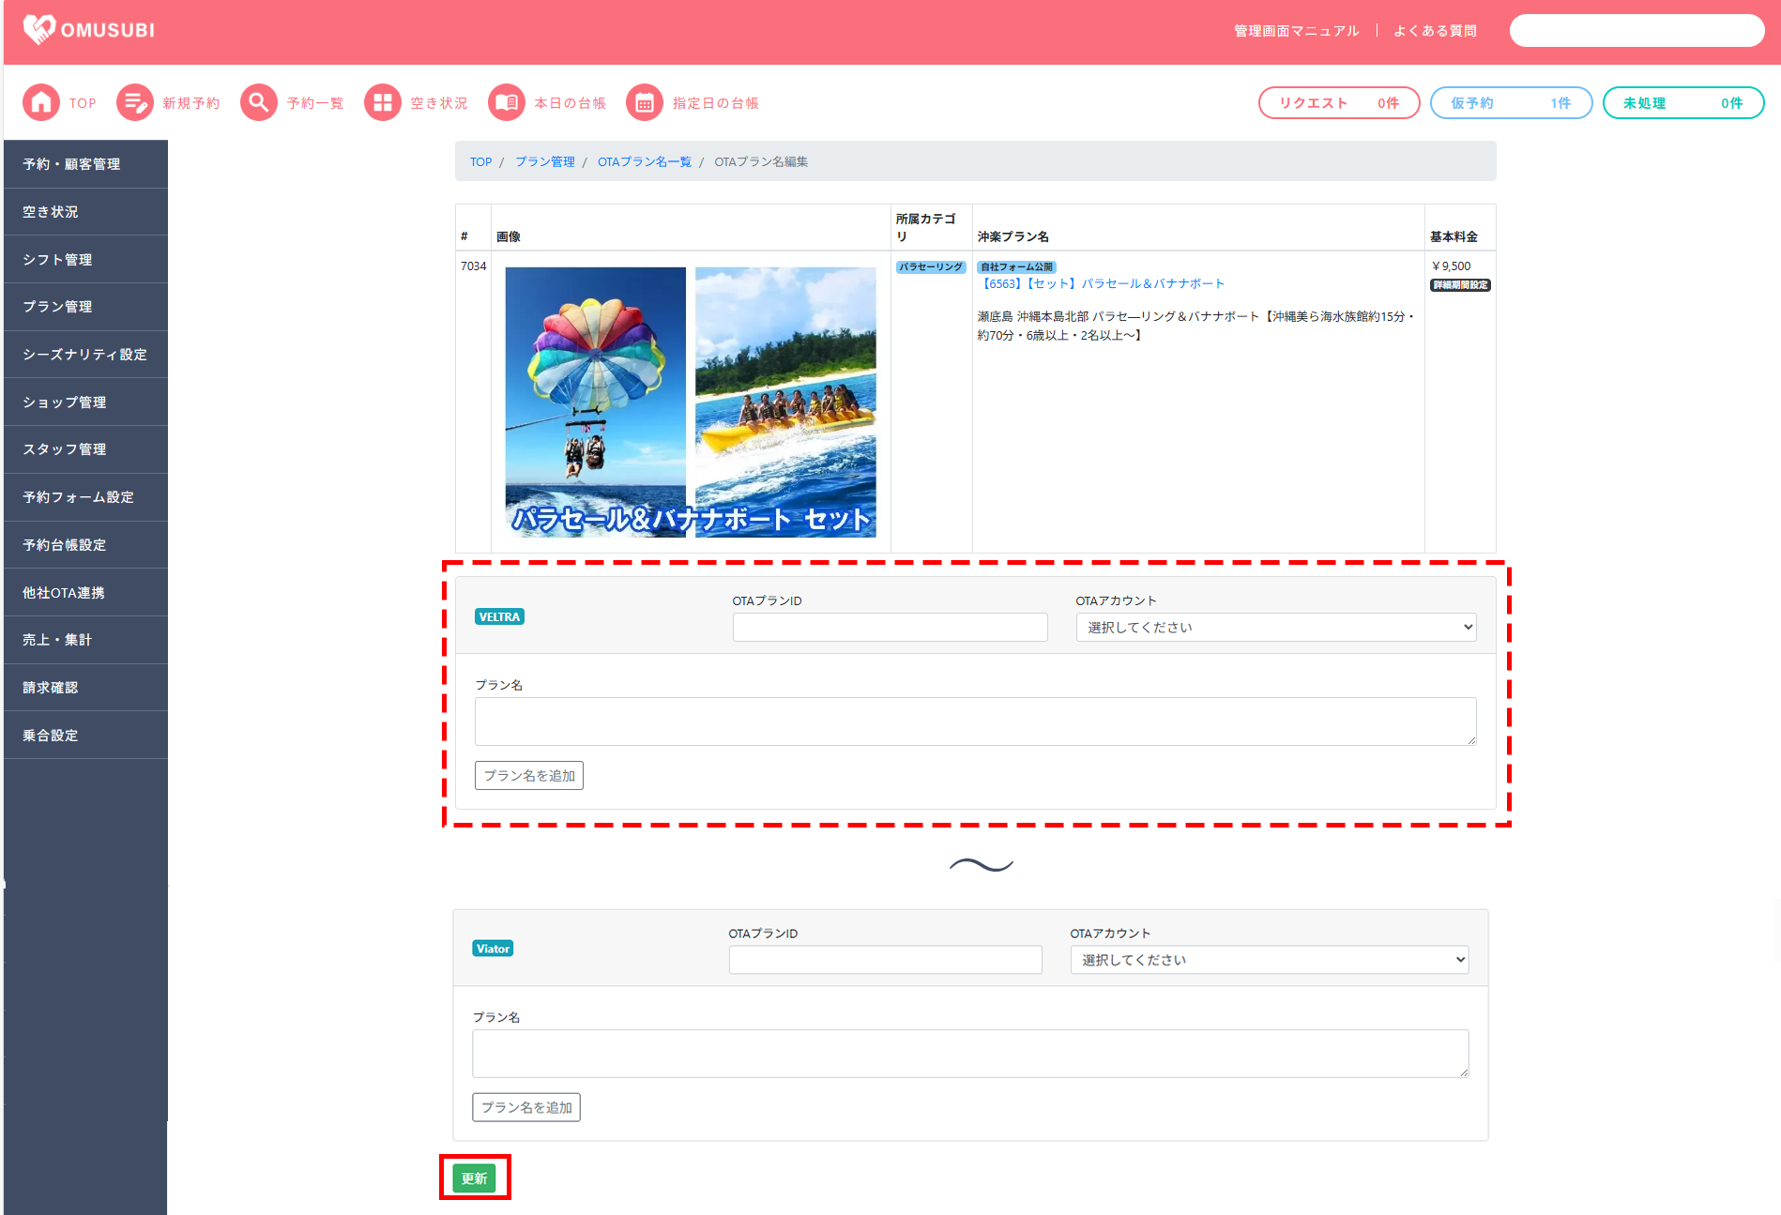Click プラン名を追加 under Viator
The image size is (1781, 1215).
tap(526, 1108)
